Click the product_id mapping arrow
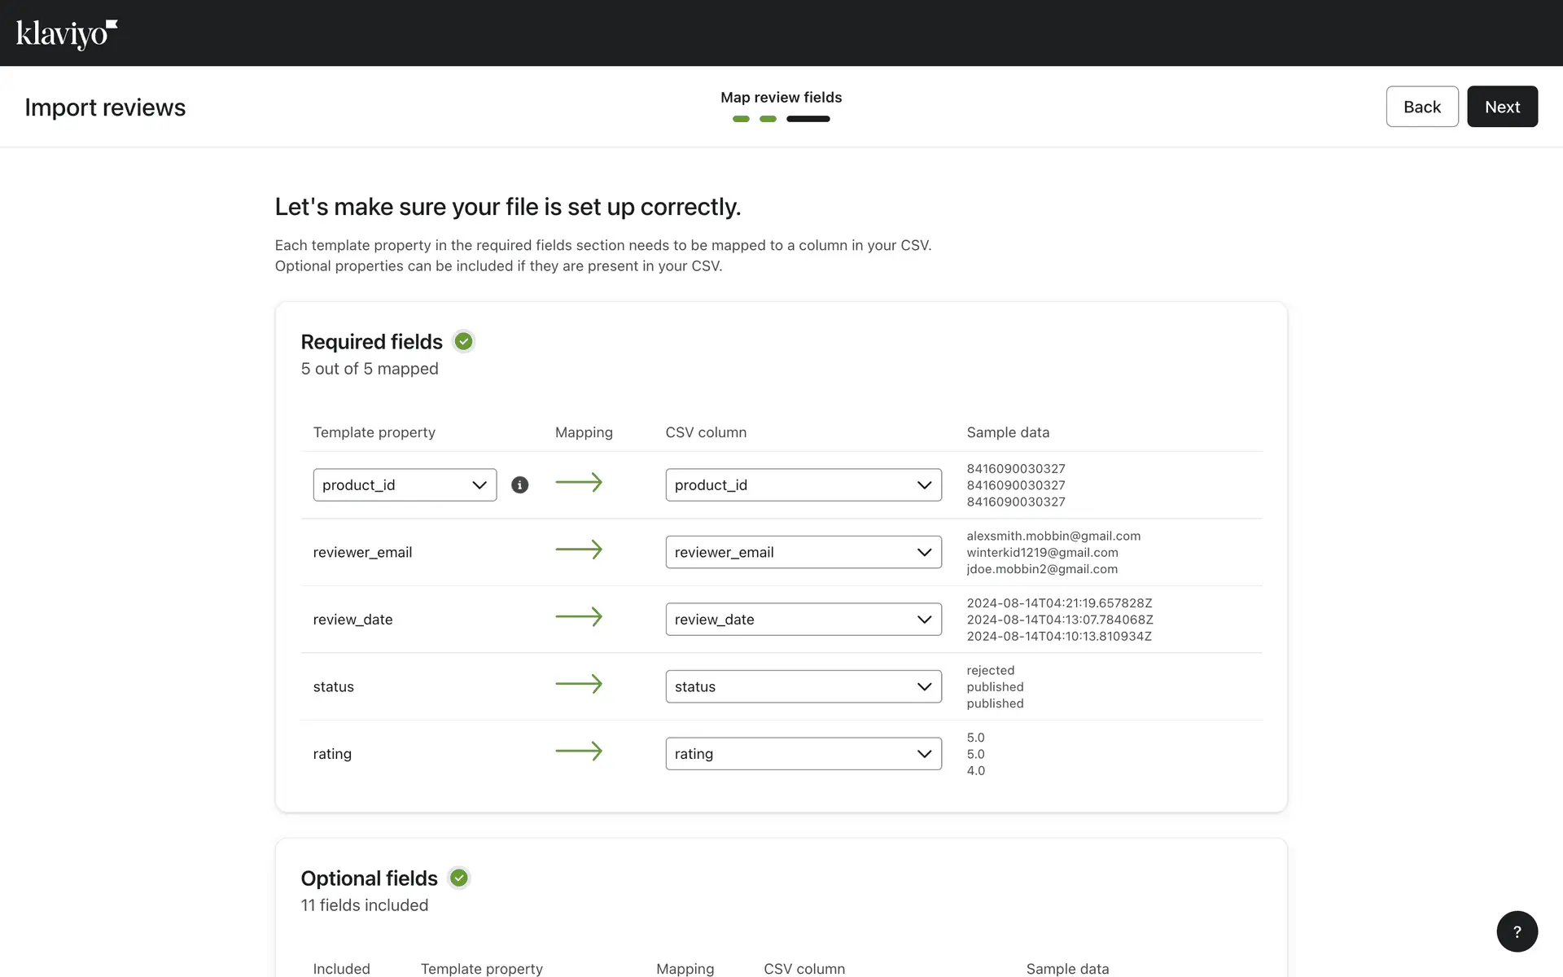This screenshot has height=977, width=1563. pos(579,483)
